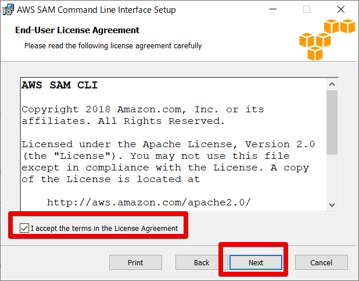359x281 pixels.
Task: Click the Copyright 2018 Amazon.com line
Action: pos(142,109)
